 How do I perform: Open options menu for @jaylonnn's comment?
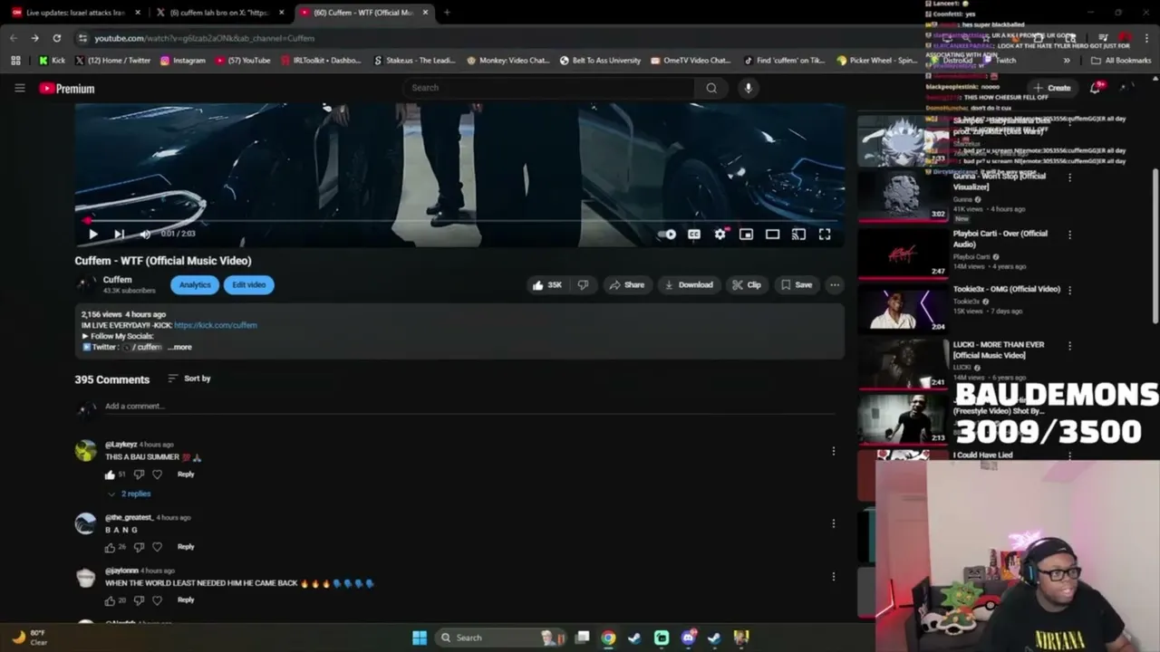point(834,577)
